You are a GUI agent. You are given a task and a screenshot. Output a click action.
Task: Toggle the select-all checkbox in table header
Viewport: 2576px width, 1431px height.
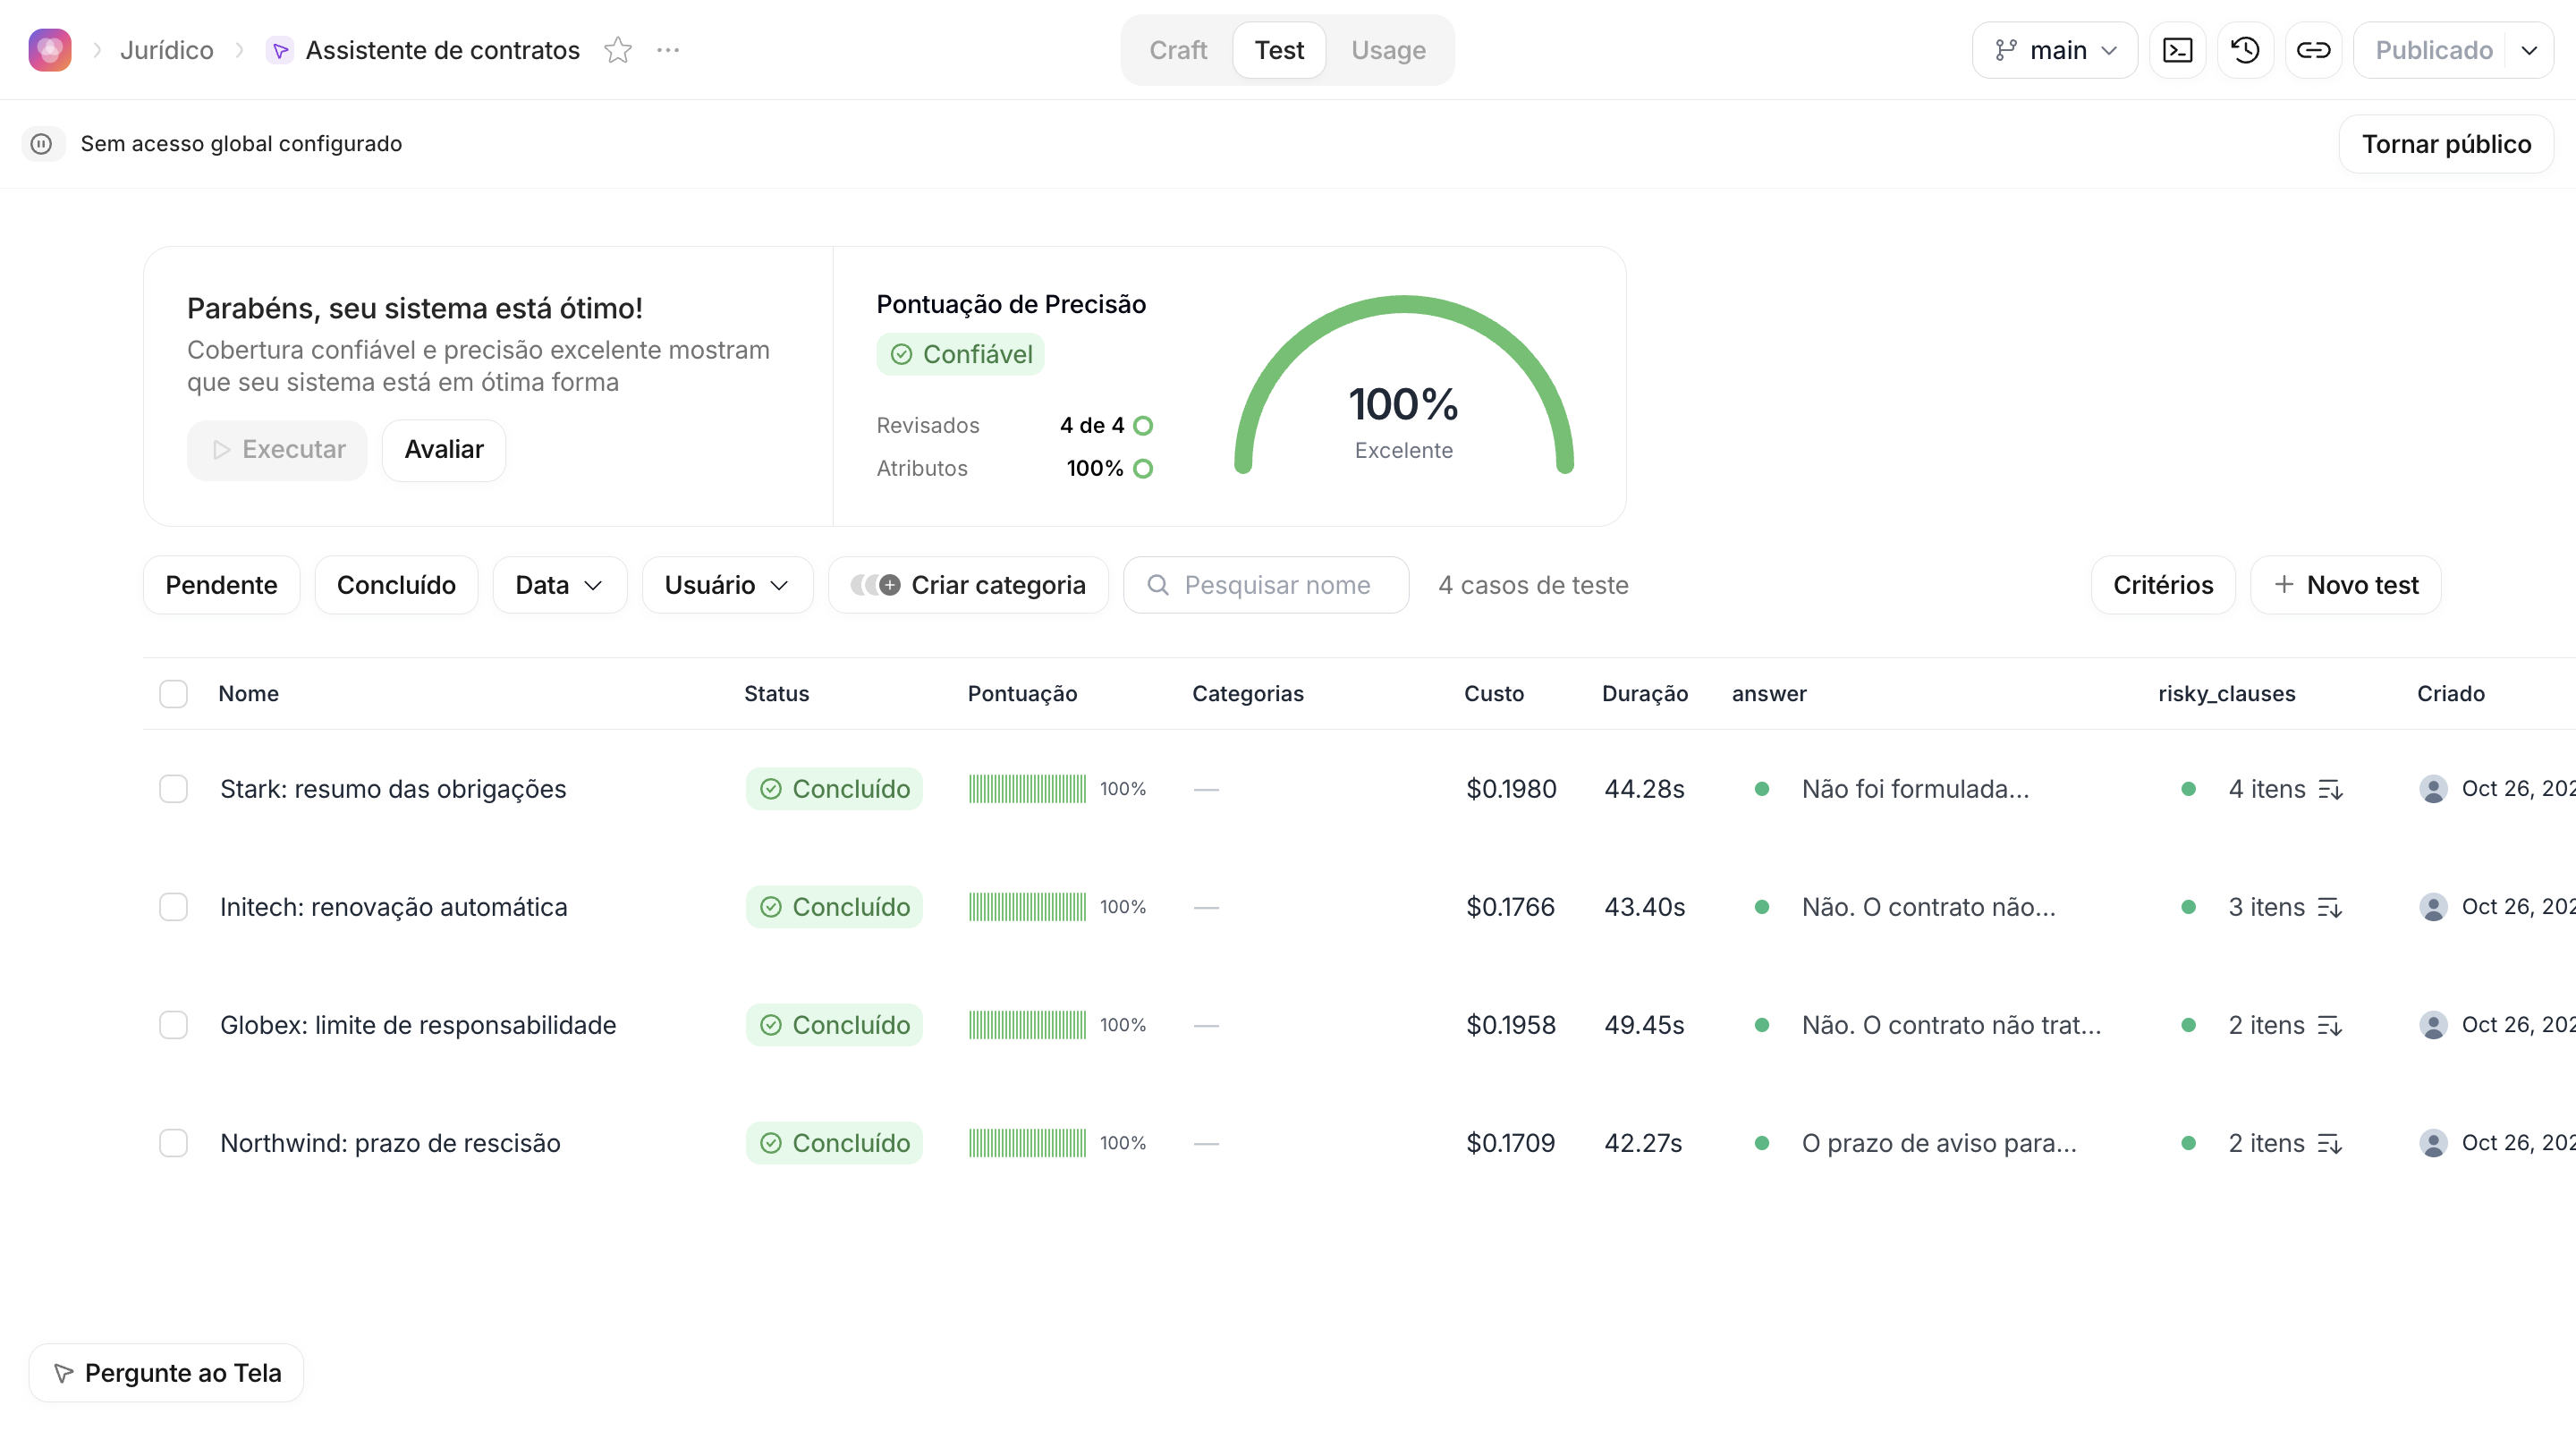click(x=173, y=694)
